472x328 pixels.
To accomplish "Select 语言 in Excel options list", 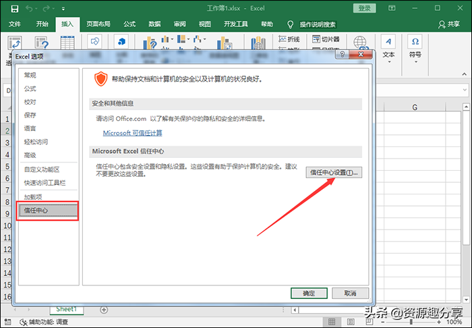I will pos(30,128).
